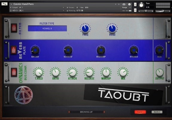Open the Purge dropdown menu

point(127,7)
